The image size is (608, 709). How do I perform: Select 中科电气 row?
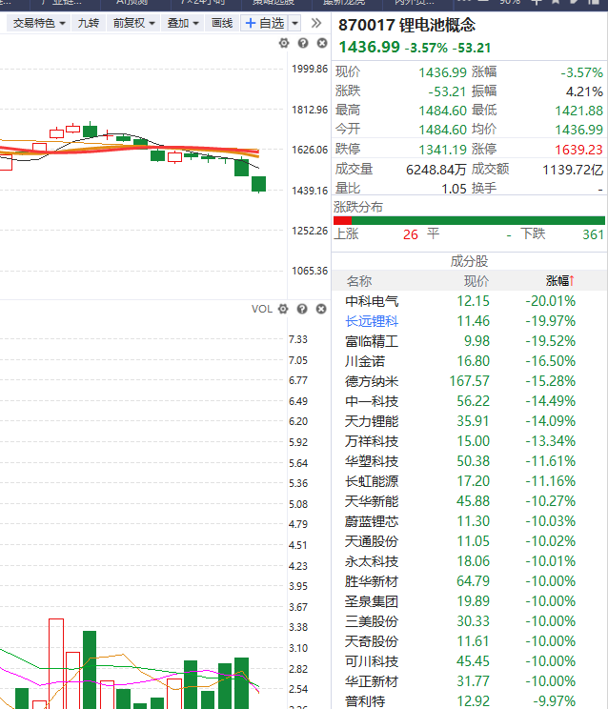[469, 301]
